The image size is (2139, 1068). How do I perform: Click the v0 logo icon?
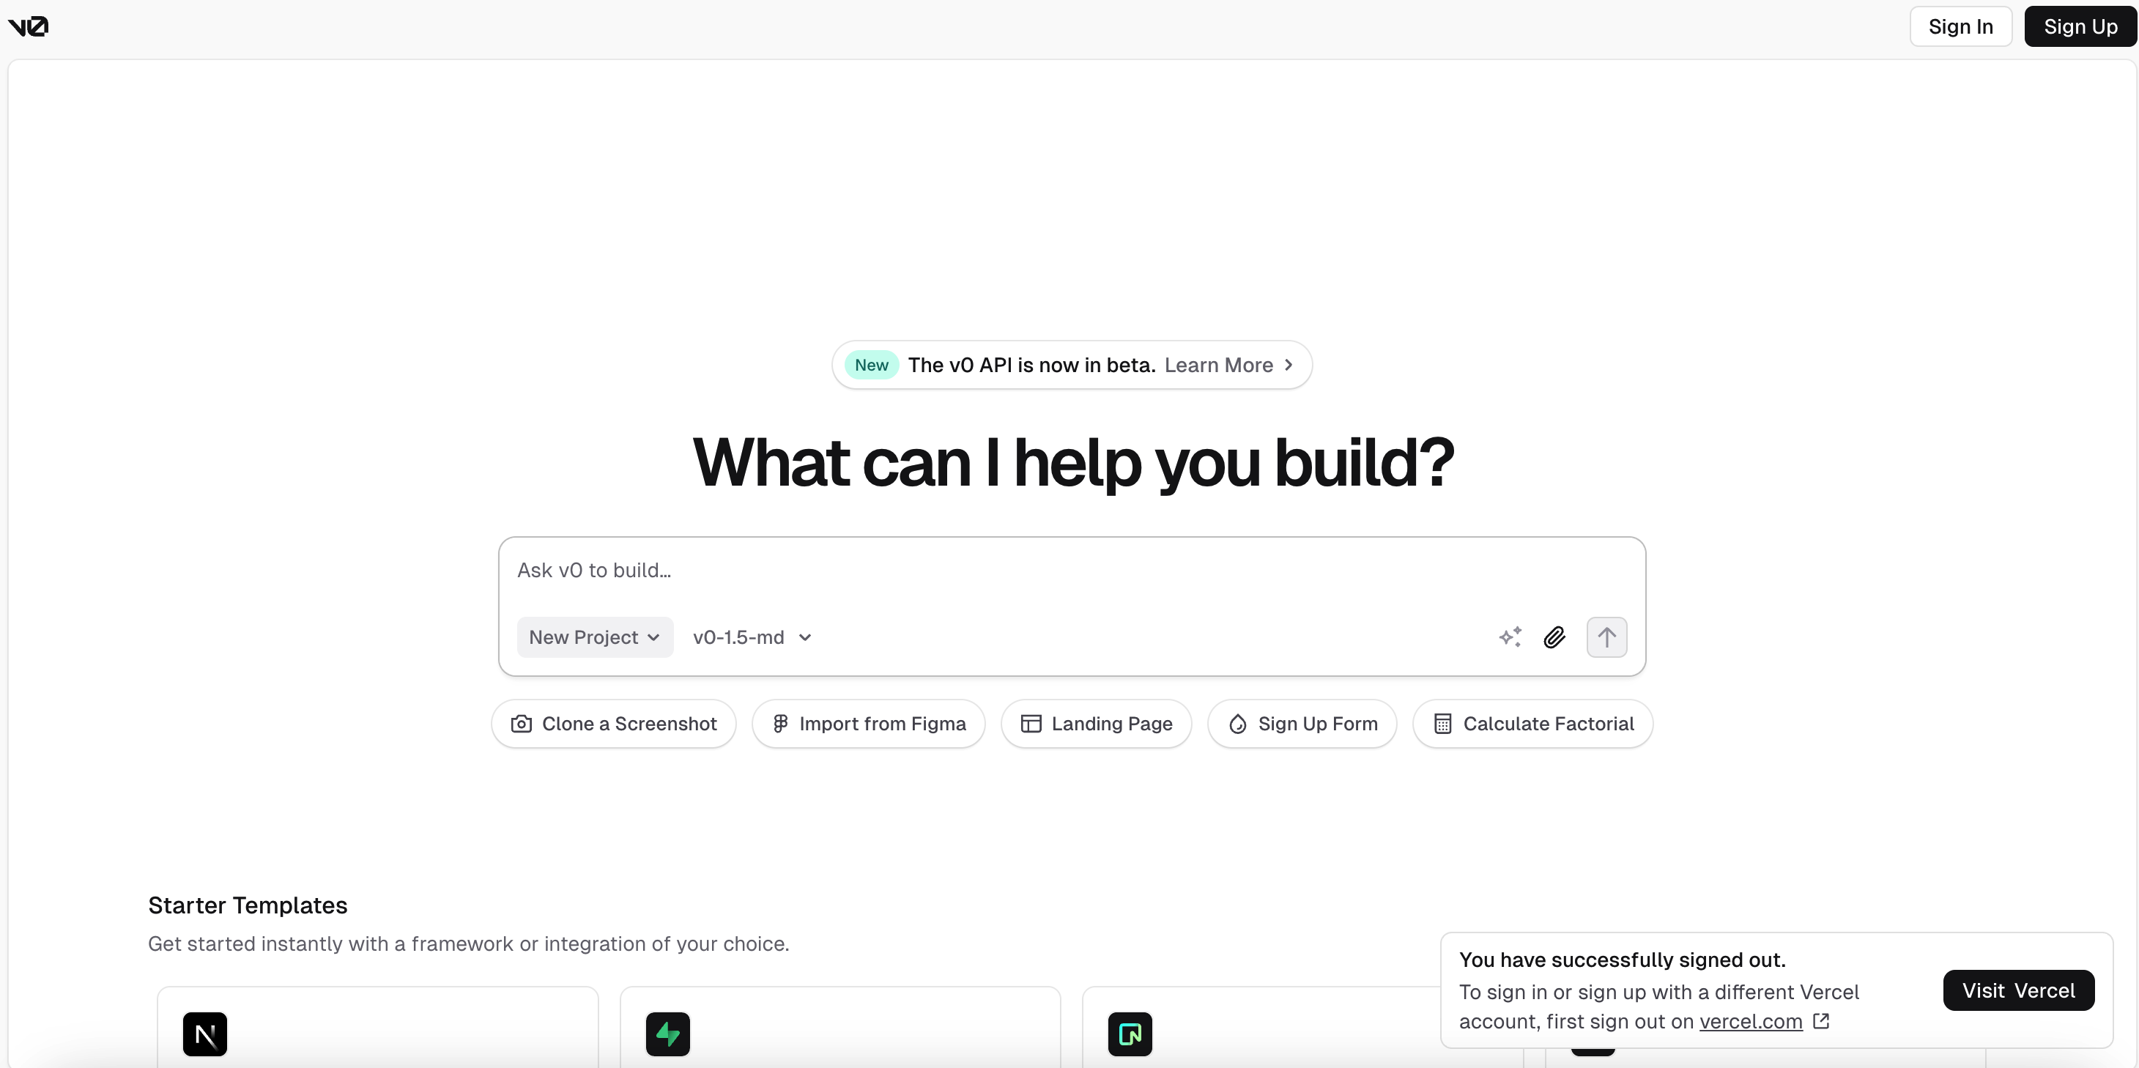click(29, 26)
